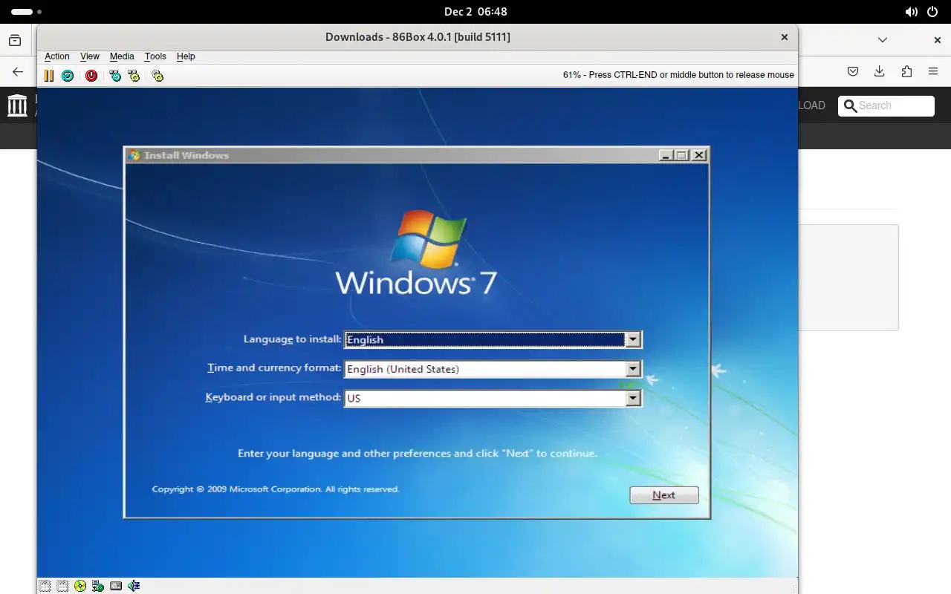Open the Help menu in 86Box

186,56
